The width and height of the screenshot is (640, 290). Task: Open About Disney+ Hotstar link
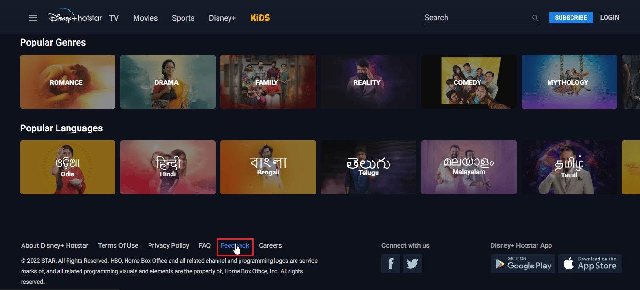55,245
